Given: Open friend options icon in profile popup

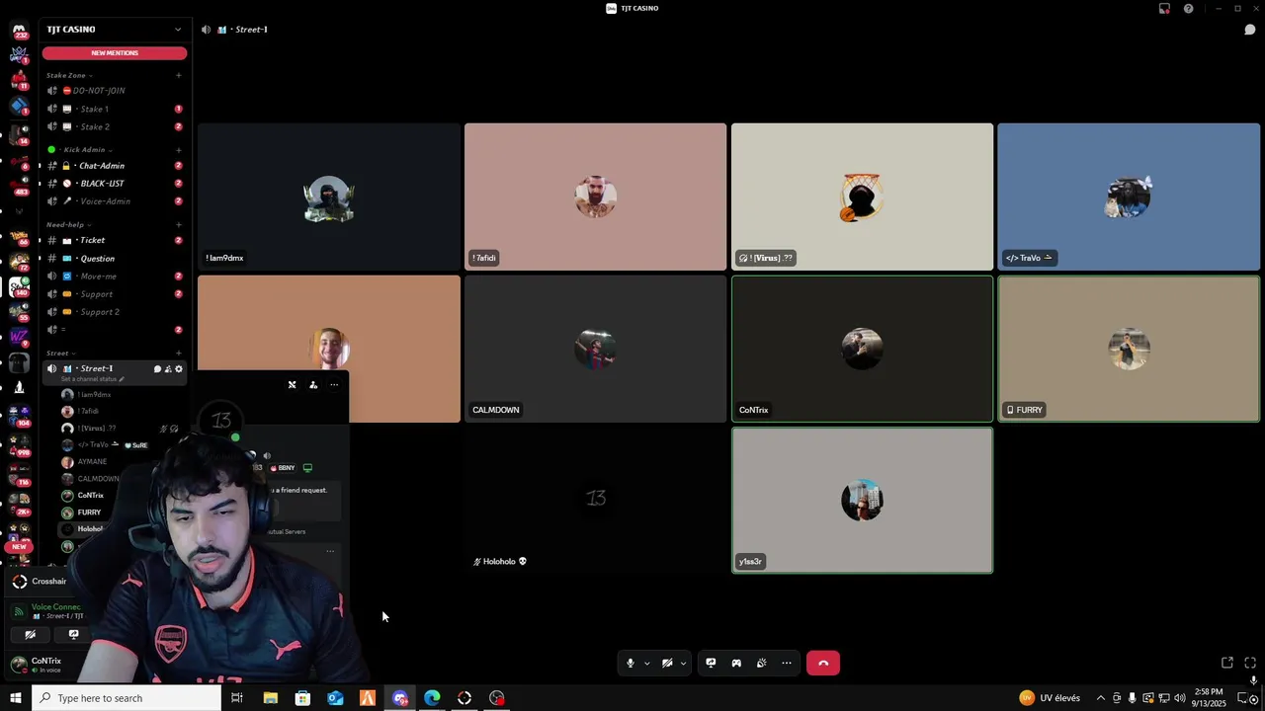Looking at the screenshot, I should point(313,385).
